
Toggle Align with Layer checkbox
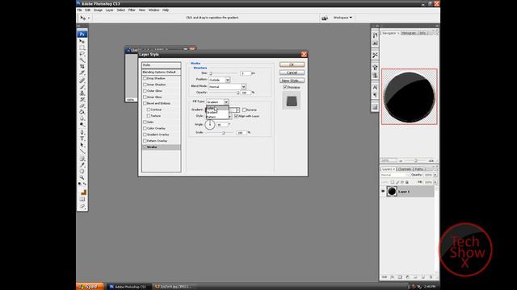click(236, 116)
